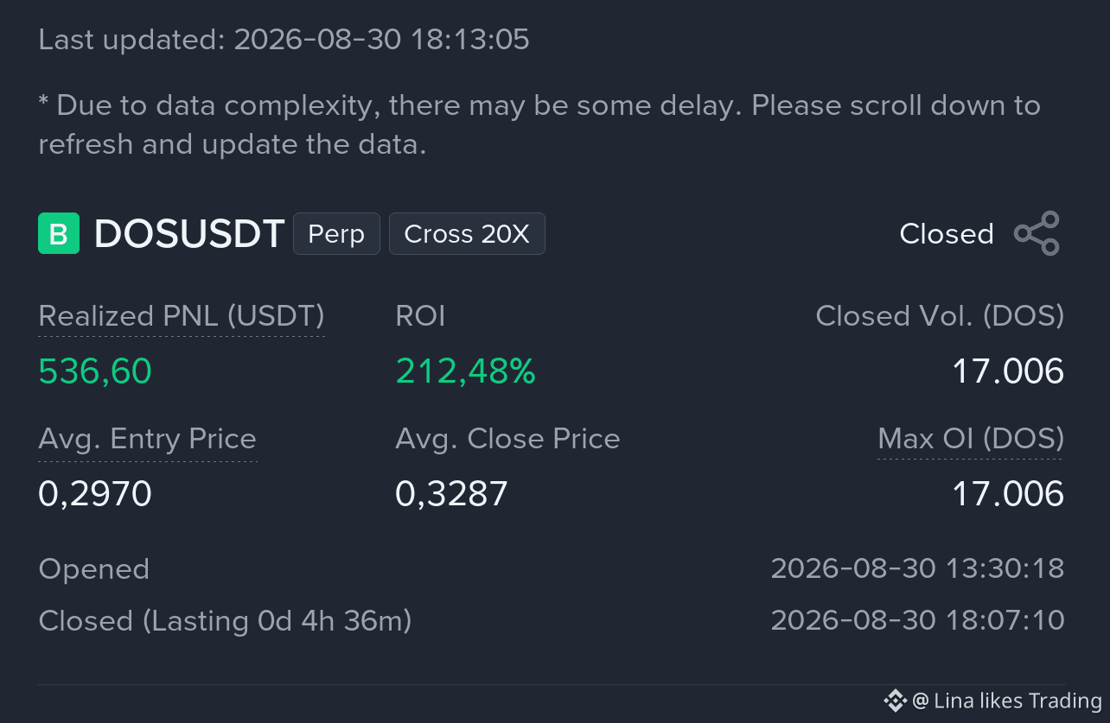Click the green B buy badge icon
The image size is (1110, 723).
59,233
